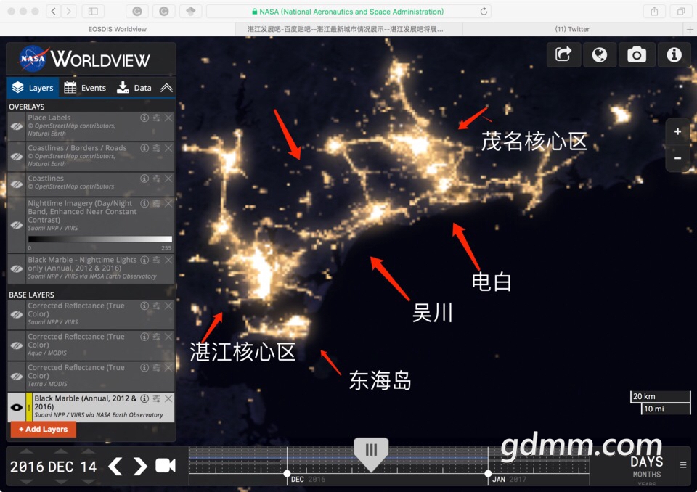Open the globe projection switcher

600,55
